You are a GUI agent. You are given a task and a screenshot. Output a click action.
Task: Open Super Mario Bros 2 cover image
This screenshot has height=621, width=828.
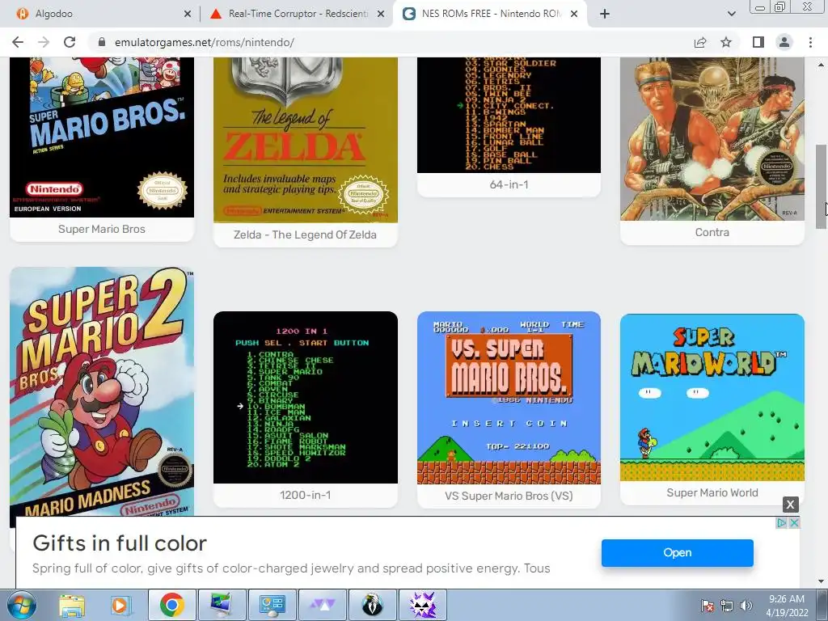pos(102,391)
